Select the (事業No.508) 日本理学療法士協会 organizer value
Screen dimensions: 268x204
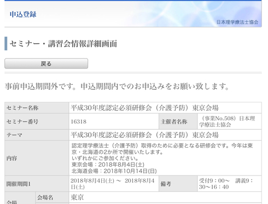coord(227,121)
